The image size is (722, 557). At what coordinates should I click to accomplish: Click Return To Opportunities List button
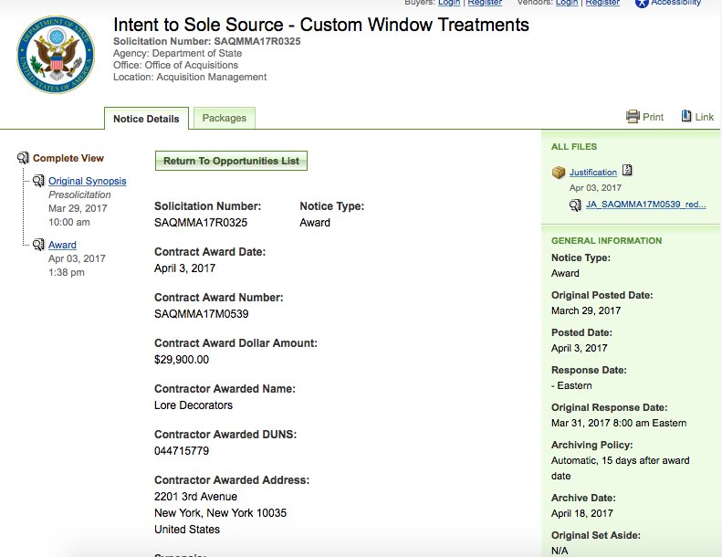231,161
